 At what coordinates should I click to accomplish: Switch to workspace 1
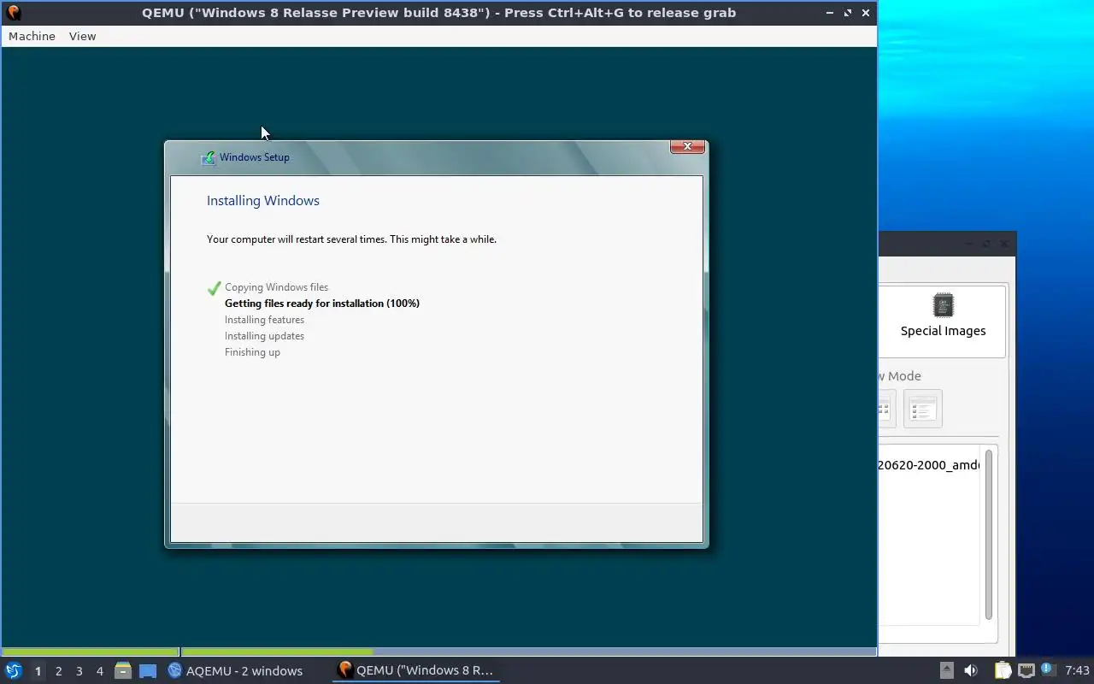point(38,671)
